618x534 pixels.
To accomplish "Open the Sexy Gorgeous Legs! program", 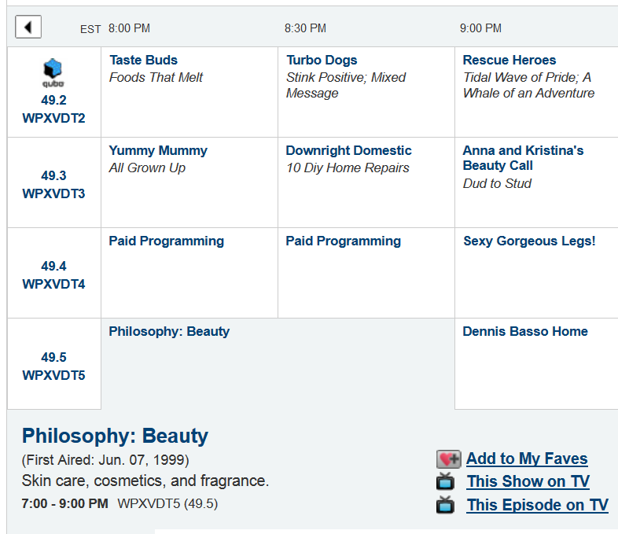I will click(529, 241).
